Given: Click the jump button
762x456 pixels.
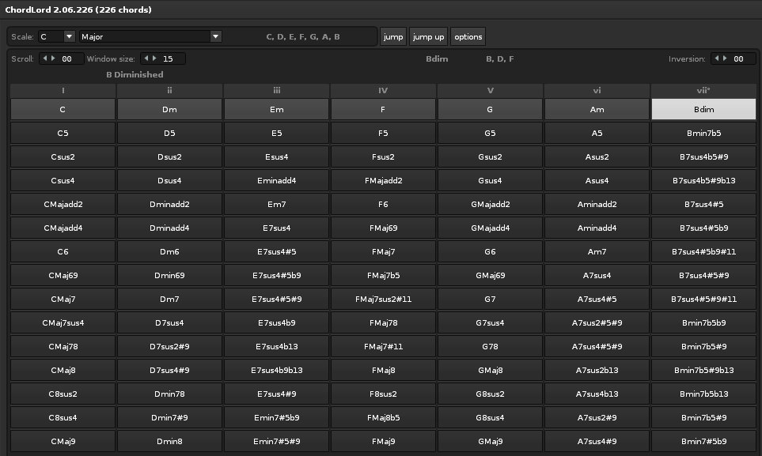Looking at the screenshot, I should (x=392, y=36).
